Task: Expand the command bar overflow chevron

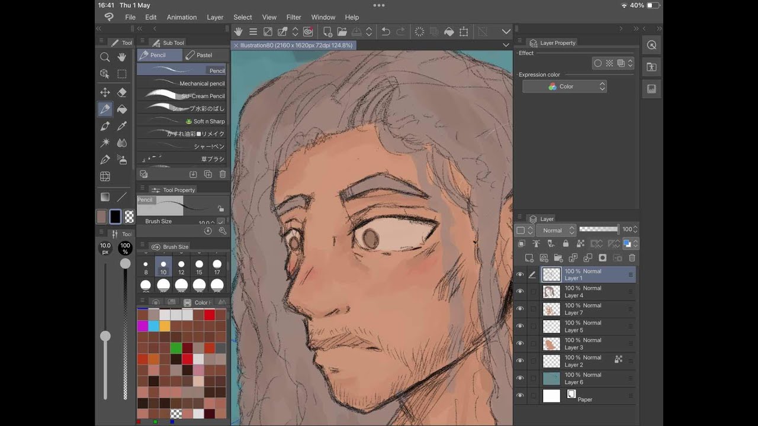Action: (506, 32)
